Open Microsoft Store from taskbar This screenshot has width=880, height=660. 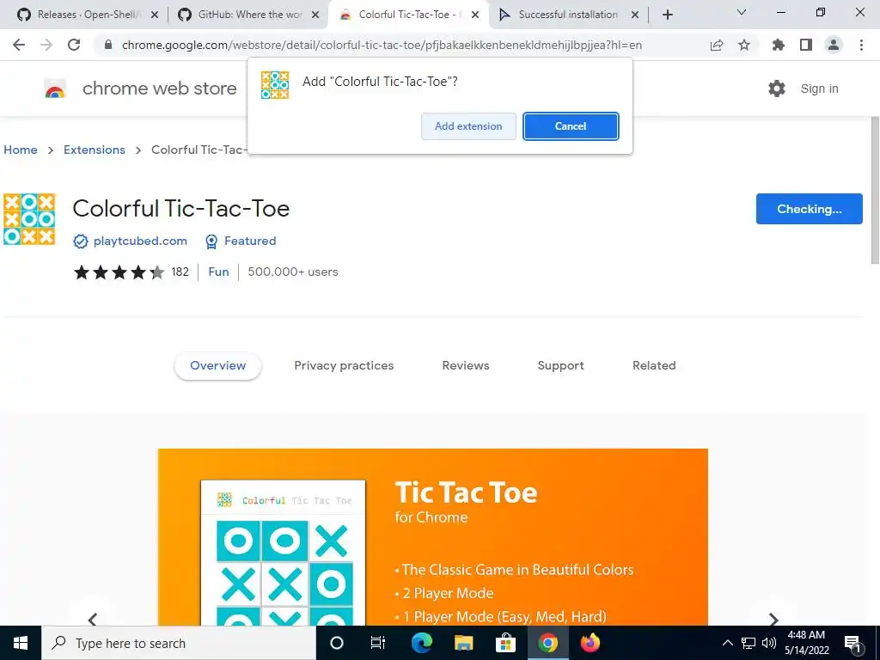click(x=505, y=643)
